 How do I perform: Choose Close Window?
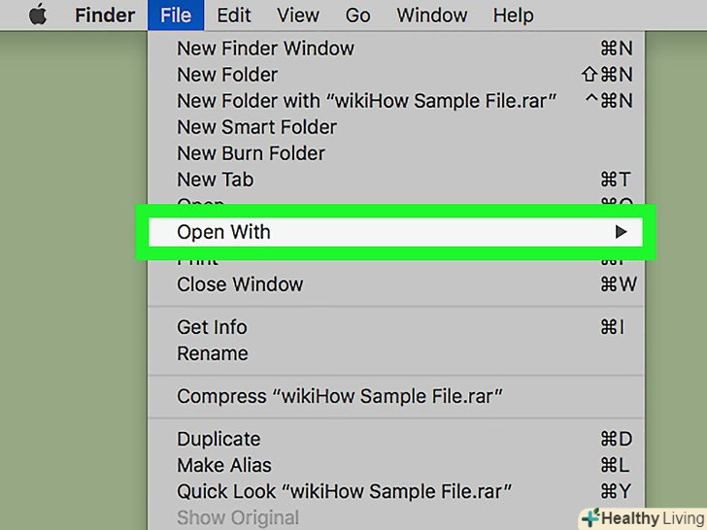(x=240, y=284)
